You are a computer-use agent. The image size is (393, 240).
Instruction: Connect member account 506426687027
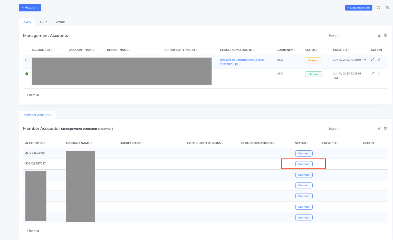pyautogui.click(x=304, y=164)
